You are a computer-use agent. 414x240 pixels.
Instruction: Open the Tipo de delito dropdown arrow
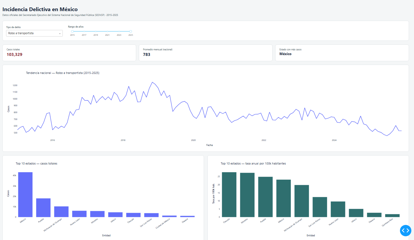[60, 33]
